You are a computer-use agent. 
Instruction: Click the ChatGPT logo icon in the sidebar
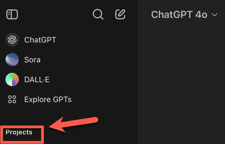[x=12, y=40]
